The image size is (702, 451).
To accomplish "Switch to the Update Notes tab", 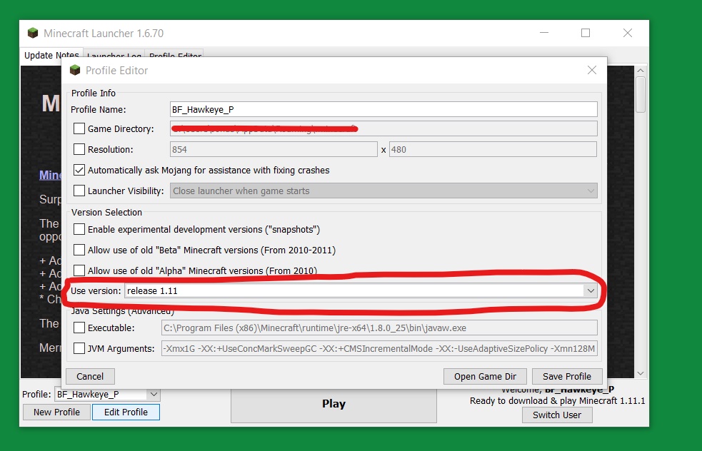I will (x=51, y=56).
